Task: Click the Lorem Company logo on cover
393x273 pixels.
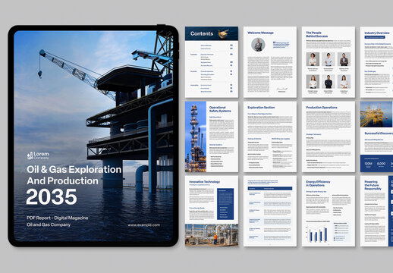Action: pos(38,155)
